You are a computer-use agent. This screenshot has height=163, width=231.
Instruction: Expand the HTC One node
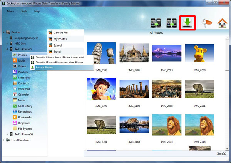pyautogui.click(x=7, y=43)
